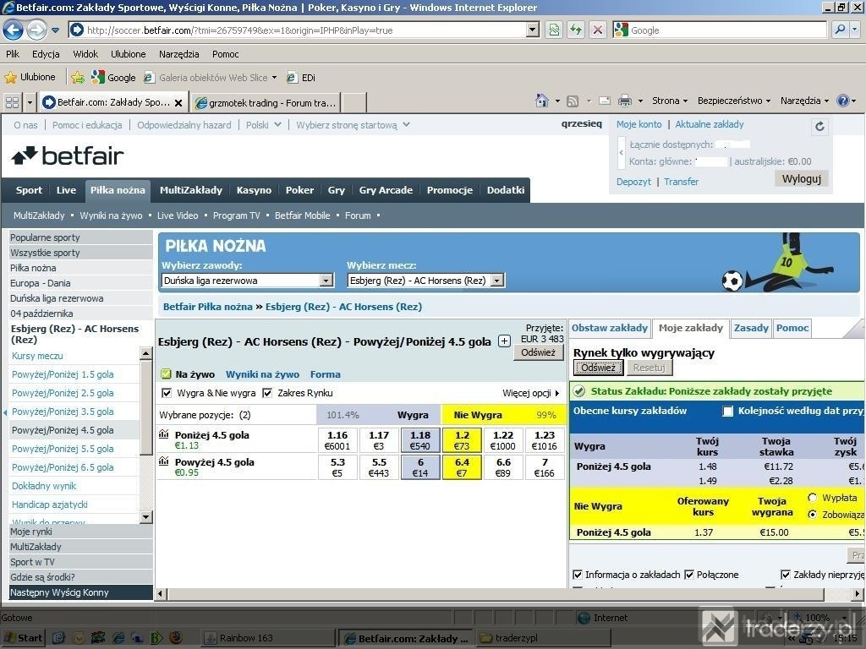Select the Zobowiązanie radio button
Viewport: 866px width, 649px height.
813,515
